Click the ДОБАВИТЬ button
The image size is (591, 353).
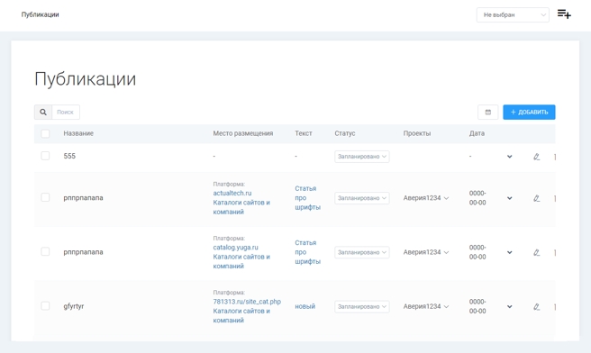point(529,113)
